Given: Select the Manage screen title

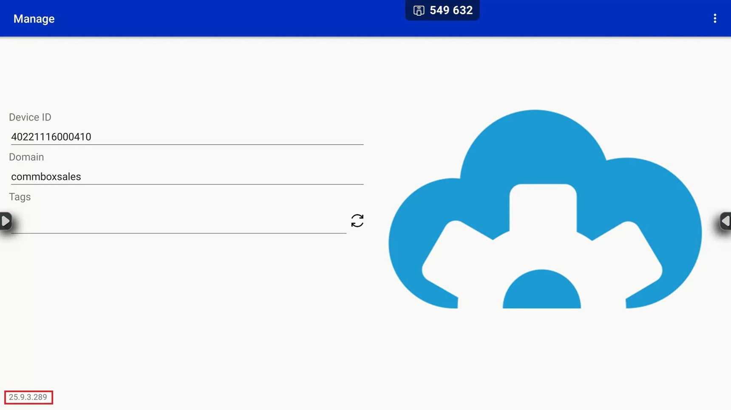Looking at the screenshot, I should coord(34,18).
